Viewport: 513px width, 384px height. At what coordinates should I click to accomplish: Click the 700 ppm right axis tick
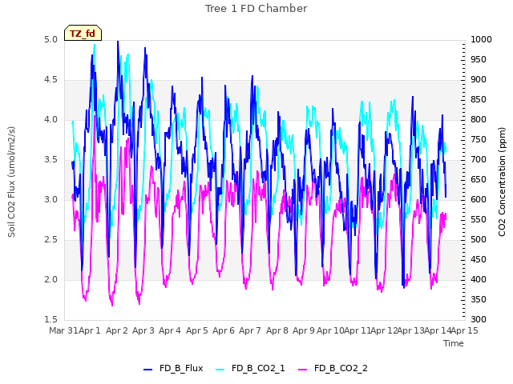(479, 160)
